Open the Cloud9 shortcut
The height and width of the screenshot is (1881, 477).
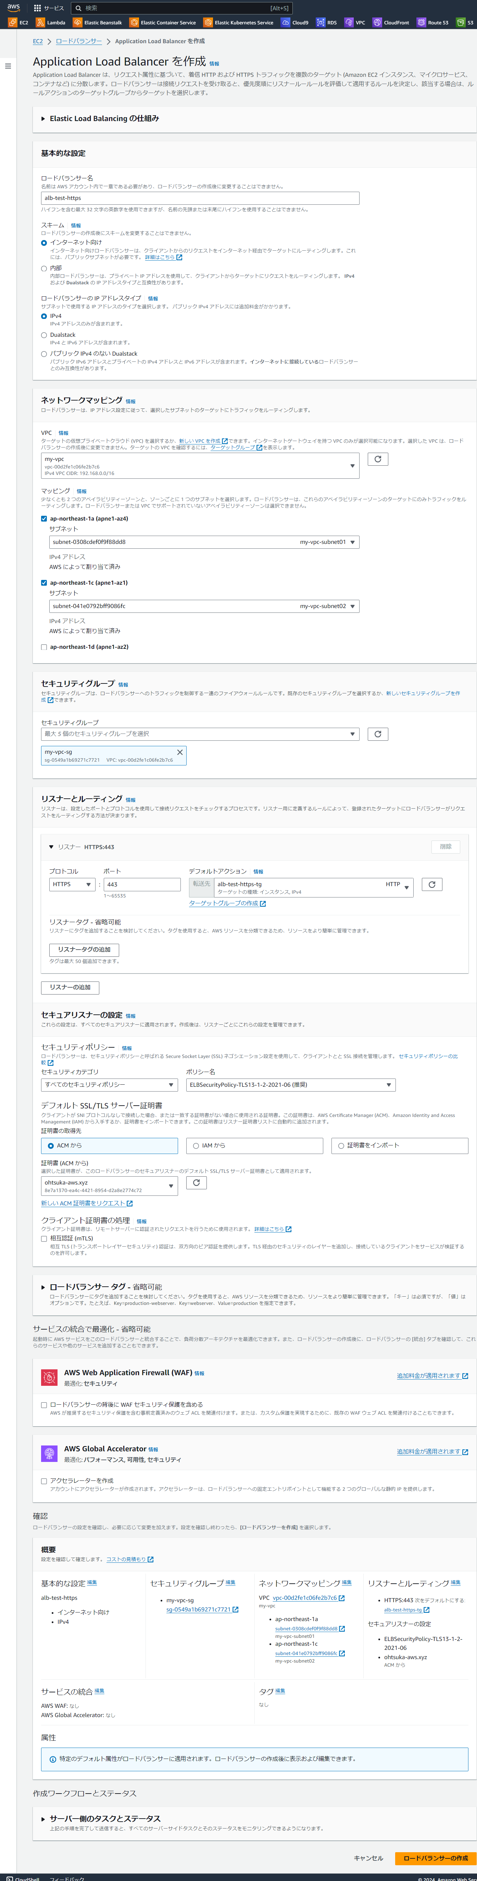point(295,23)
